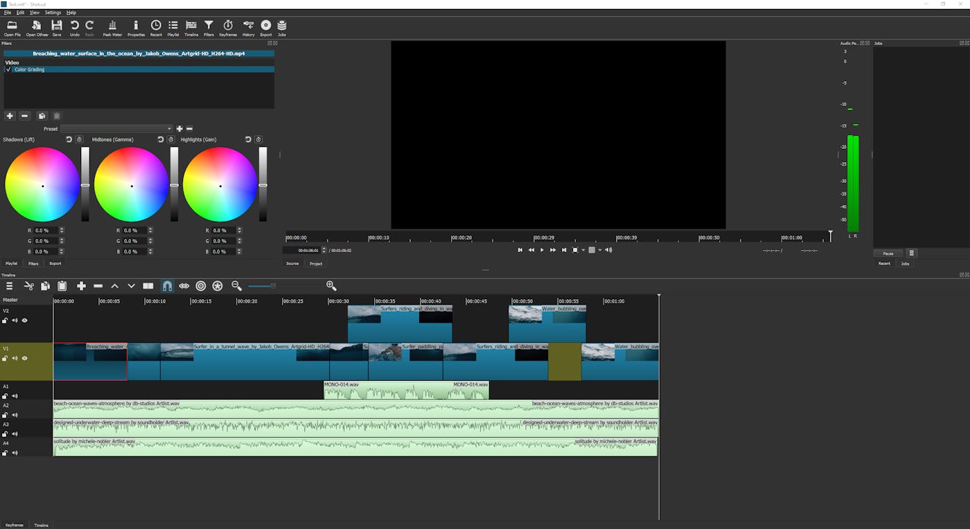Open the Peak Meter panel
This screenshot has width=970, height=529.
112,28
